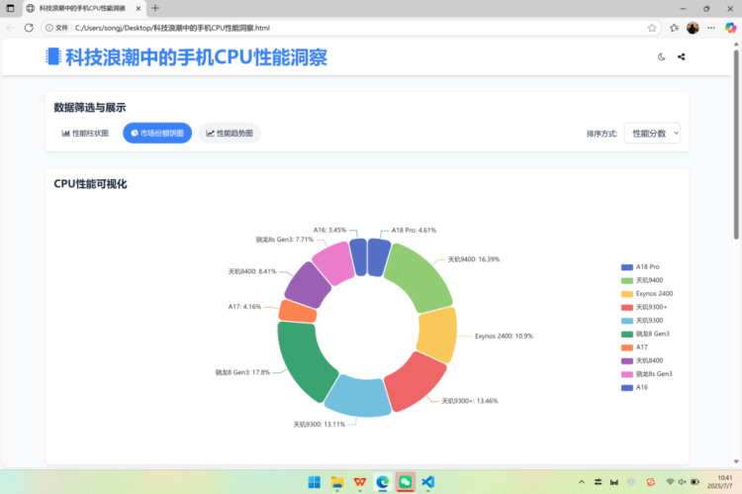Click the browser back arrow
This screenshot has width=742, height=494.
tap(10, 28)
